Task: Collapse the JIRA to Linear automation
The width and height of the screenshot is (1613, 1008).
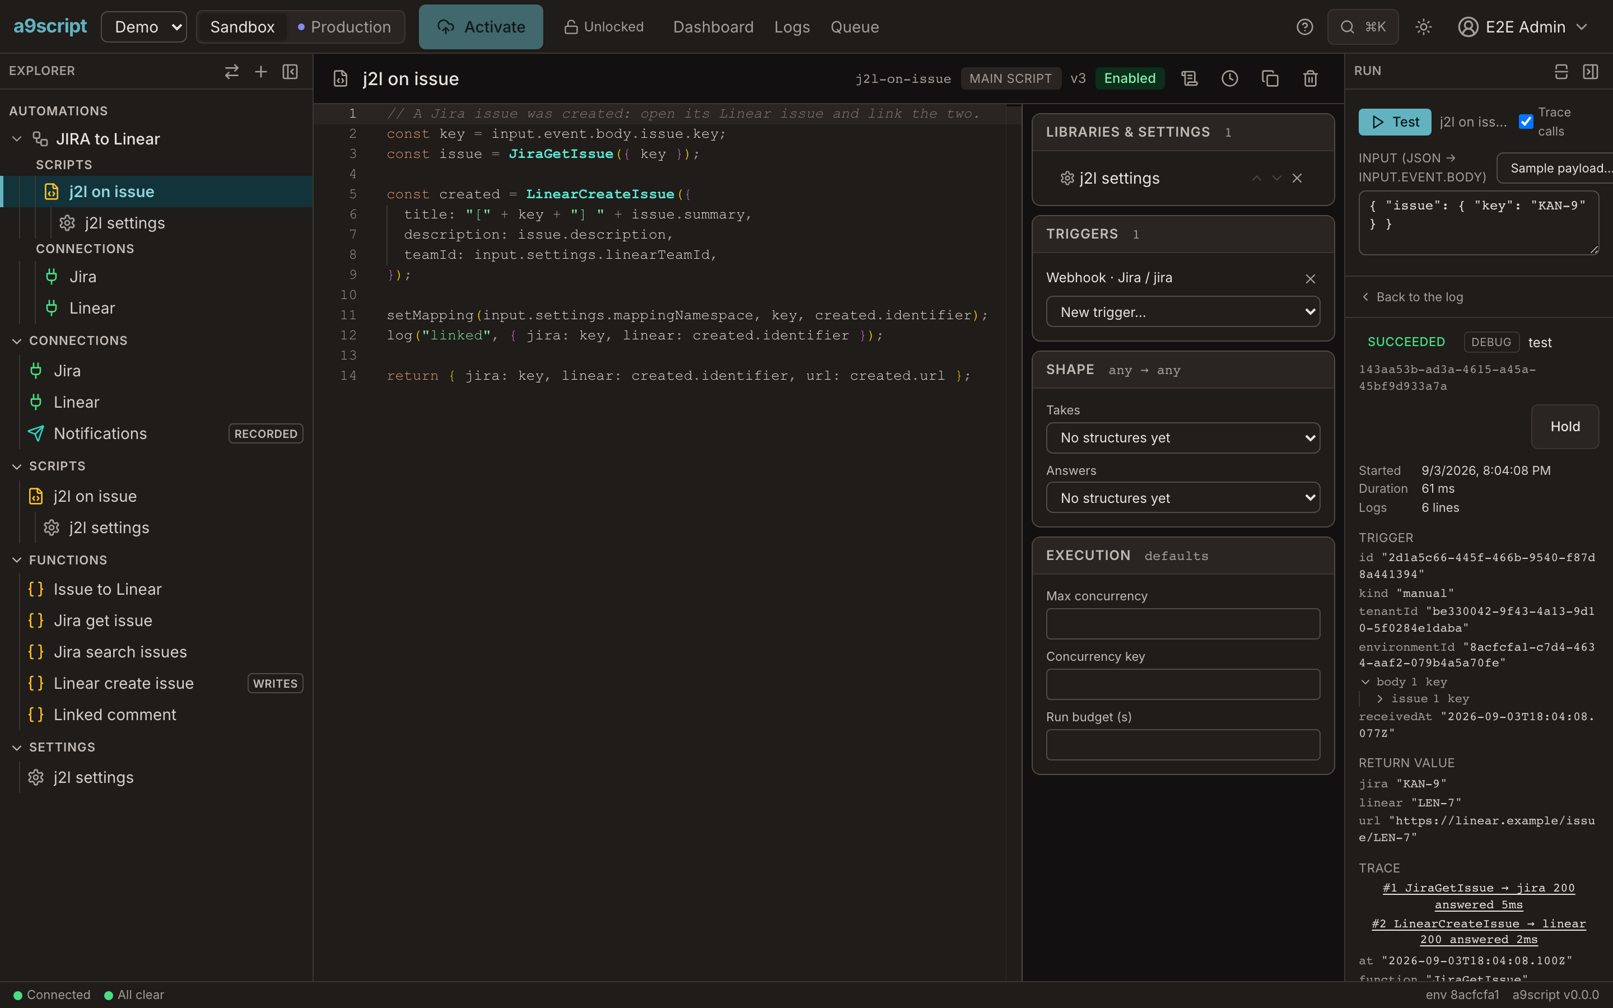Action: point(17,139)
